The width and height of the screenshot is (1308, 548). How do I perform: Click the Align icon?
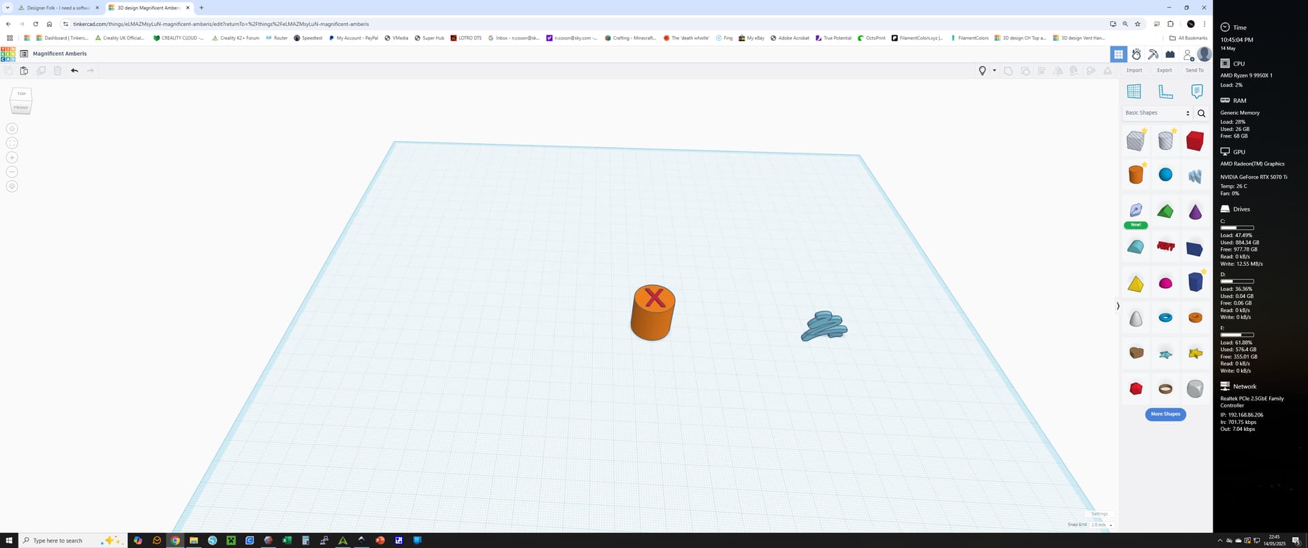1042,71
